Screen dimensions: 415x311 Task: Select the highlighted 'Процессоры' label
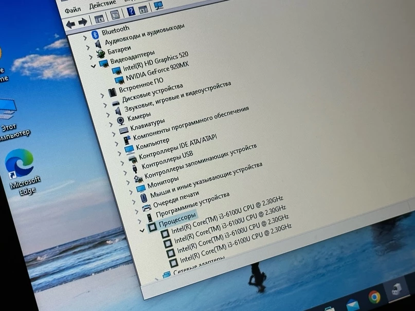click(x=177, y=219)
